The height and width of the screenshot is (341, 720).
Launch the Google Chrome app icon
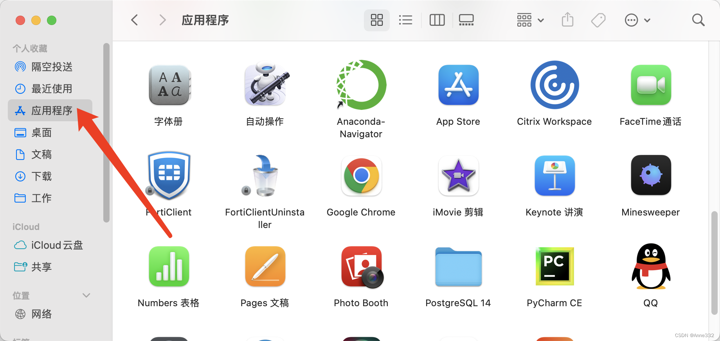(x=361, y=176)
